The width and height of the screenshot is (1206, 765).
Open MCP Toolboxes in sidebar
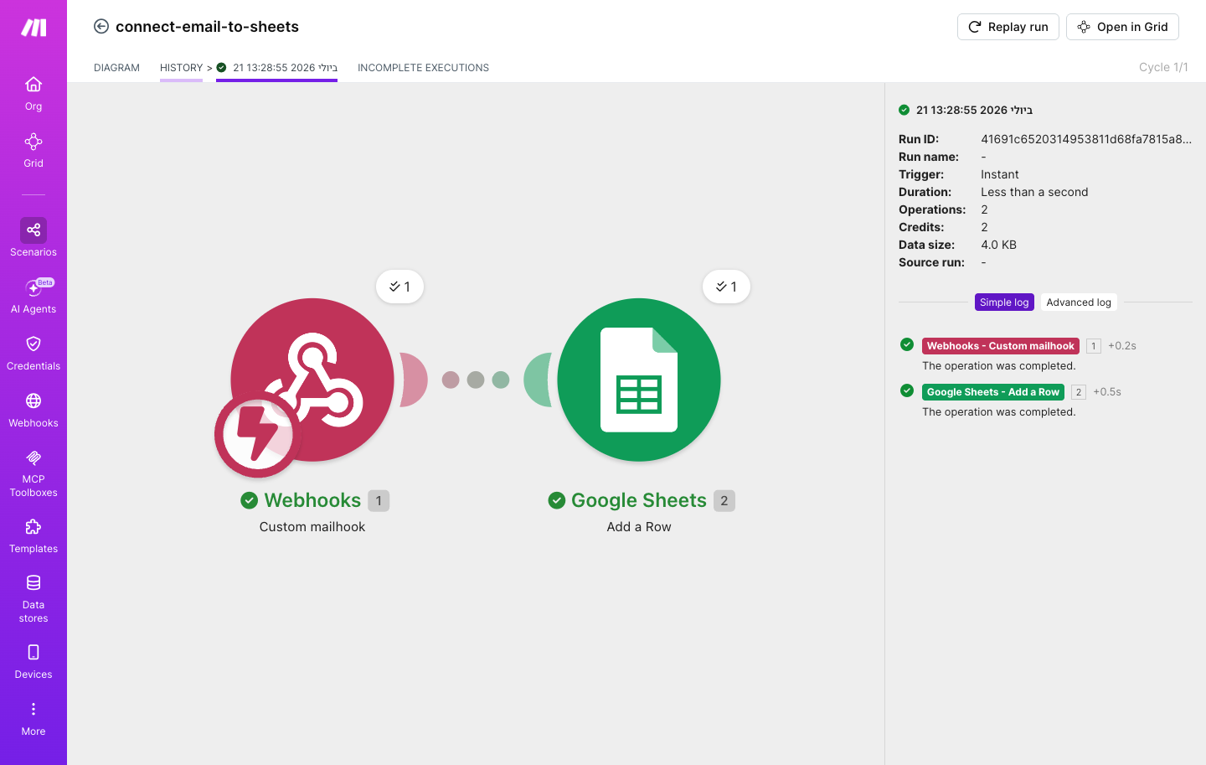point(33,473)
